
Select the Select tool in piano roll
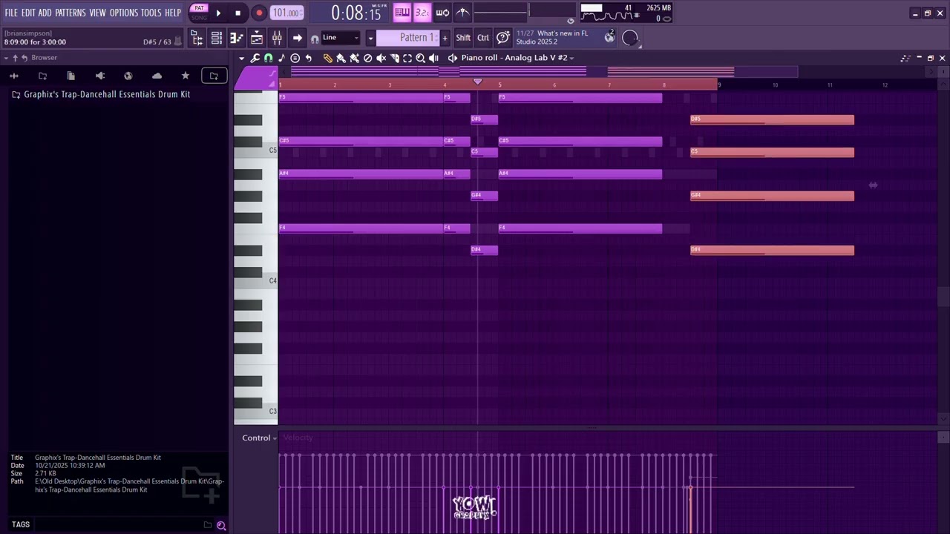click(x=407, y=58)
